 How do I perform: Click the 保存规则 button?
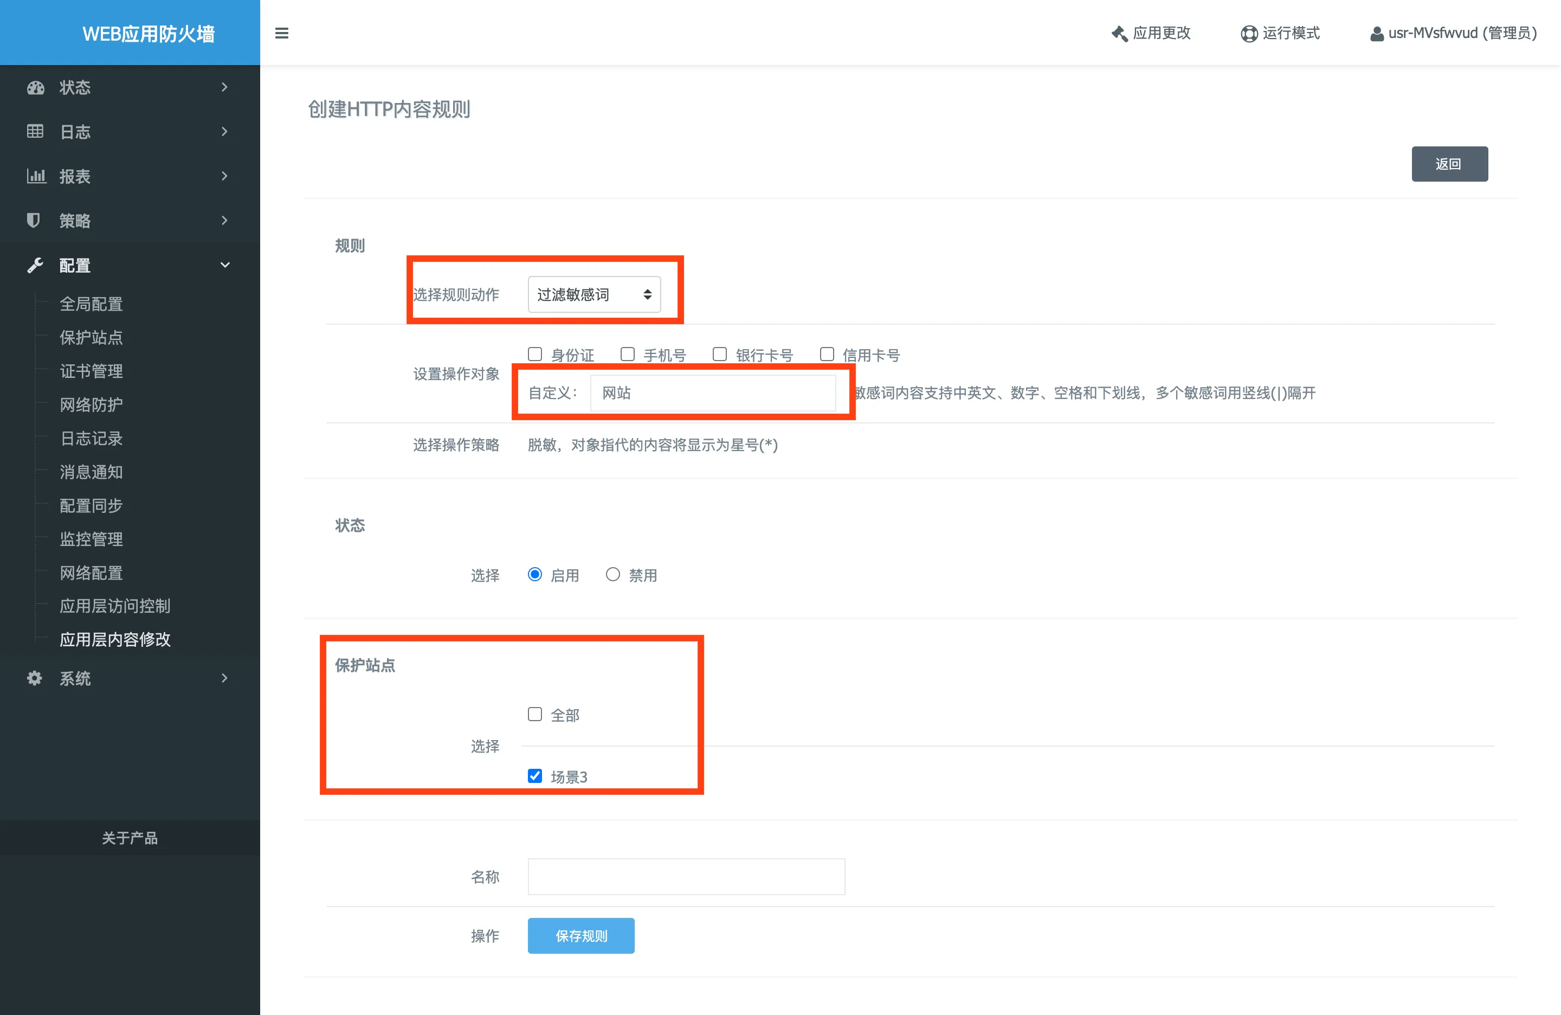(580, 936)
